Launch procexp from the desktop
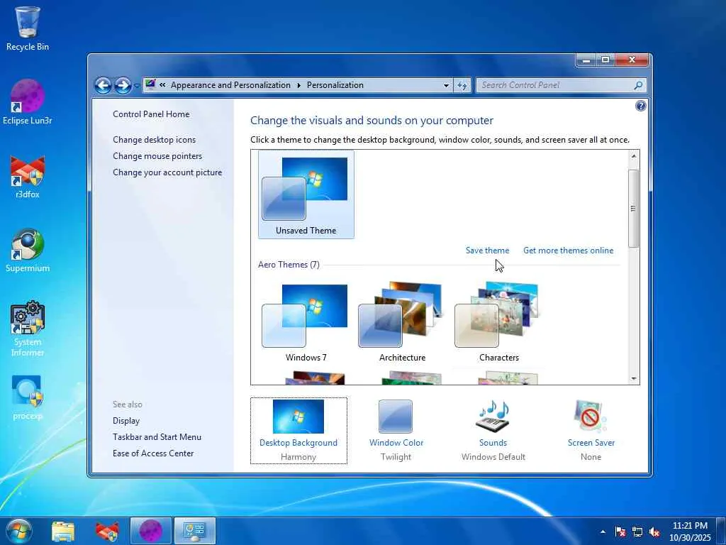This screenshot has height=545, width=726. (x=28, y=397)
